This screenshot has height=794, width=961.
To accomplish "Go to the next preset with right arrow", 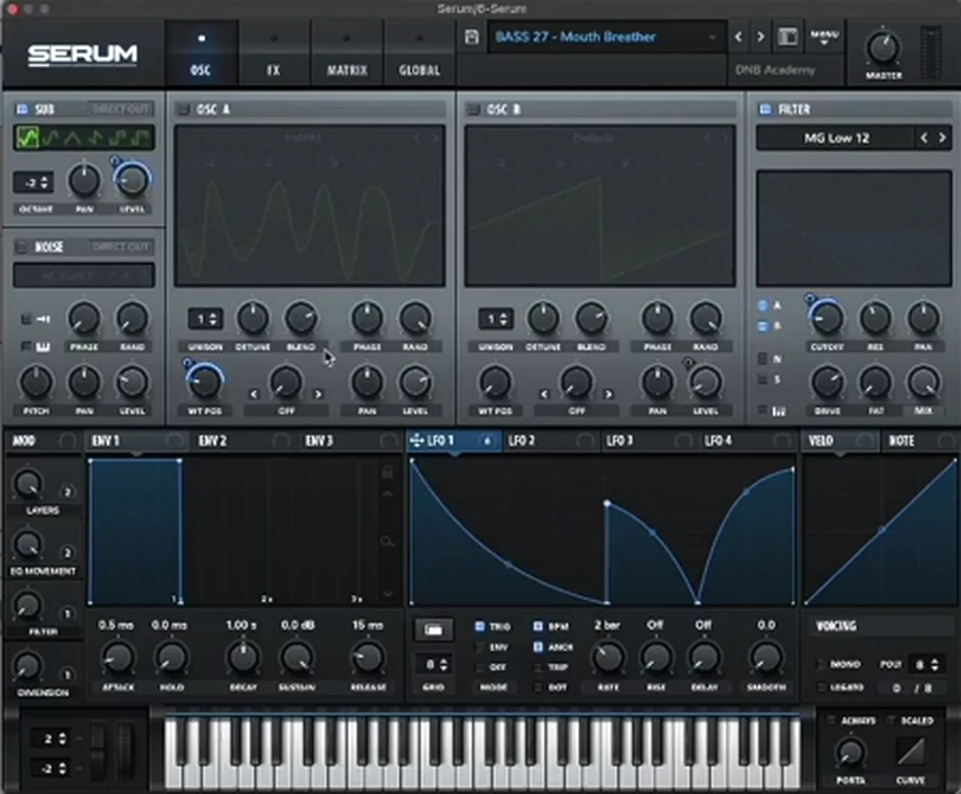I will (761, 37).
